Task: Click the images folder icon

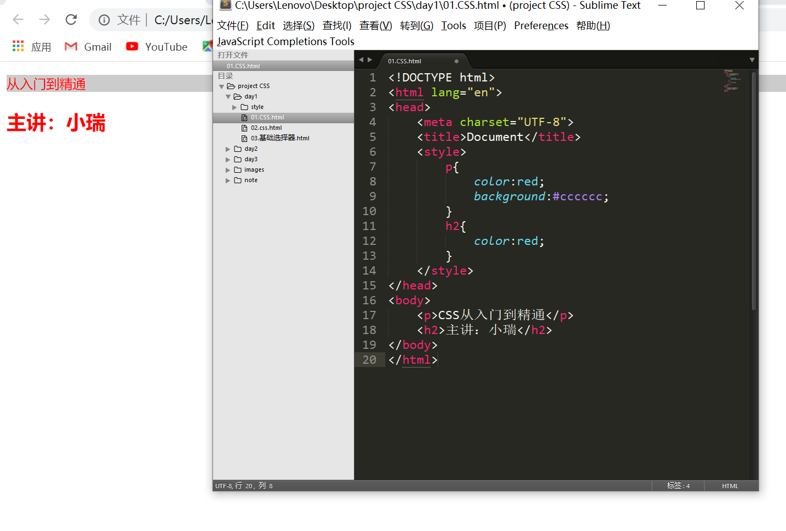Action: 238,170
